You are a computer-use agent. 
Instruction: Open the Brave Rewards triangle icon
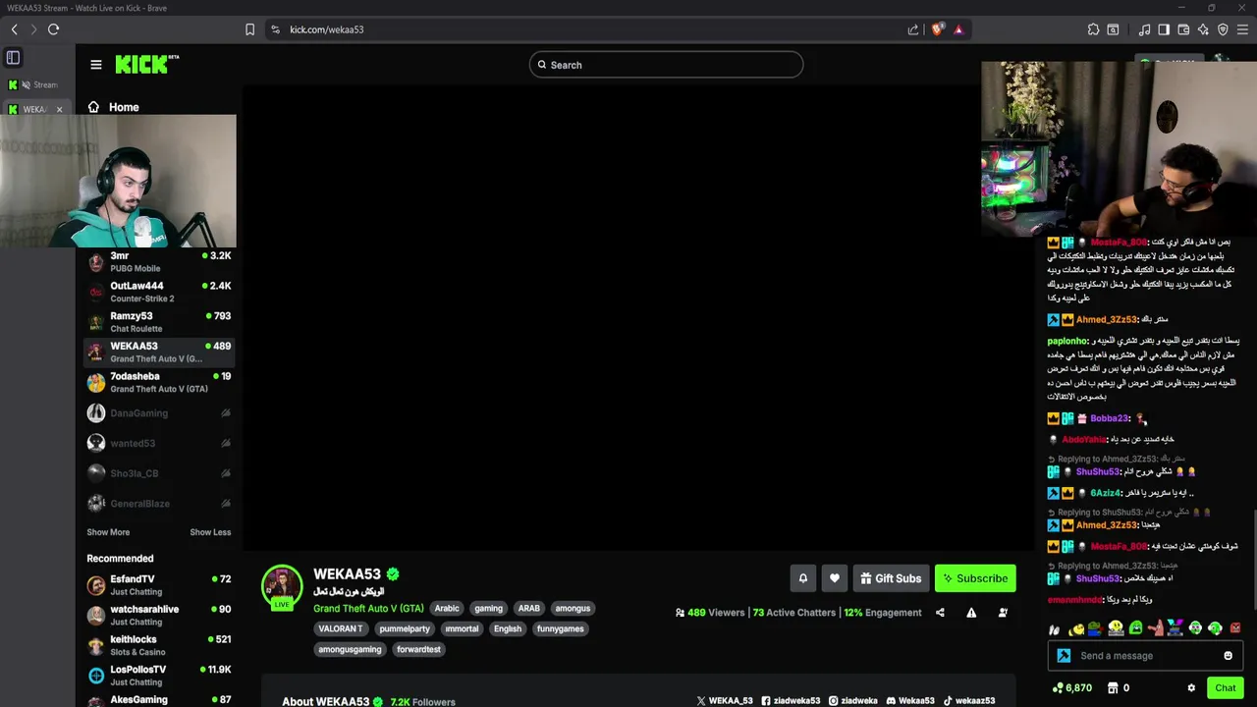pos(958,29)
